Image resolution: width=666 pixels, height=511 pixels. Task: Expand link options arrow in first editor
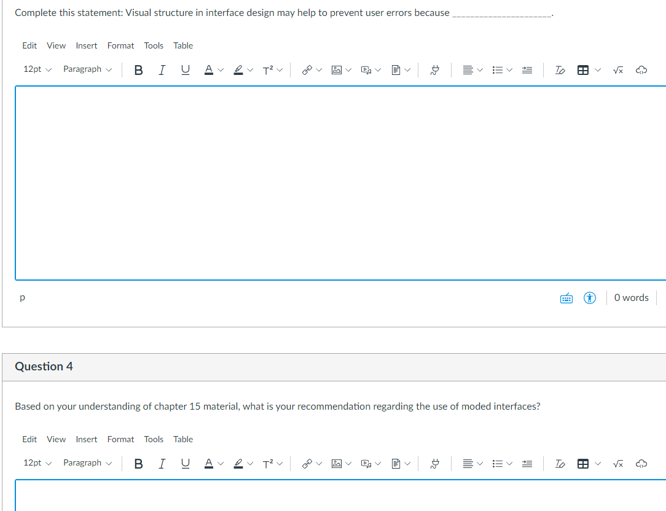coord(319,70)
